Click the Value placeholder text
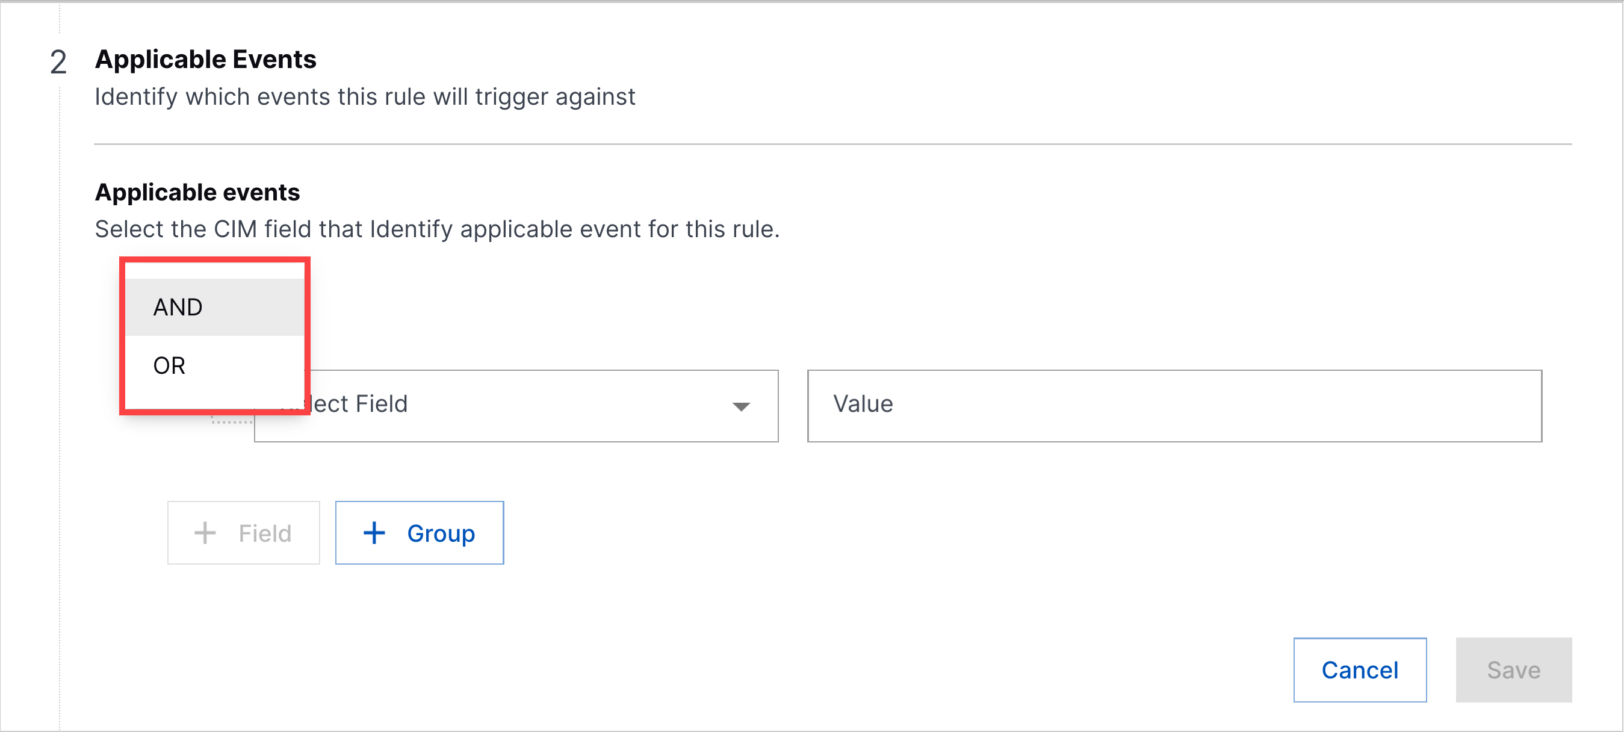1624x732 pixels. [863, 404]
